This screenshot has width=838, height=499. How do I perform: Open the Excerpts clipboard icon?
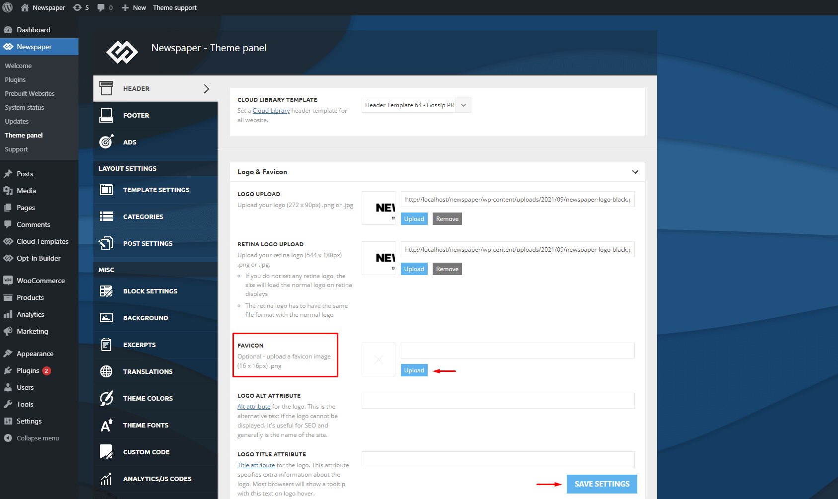point(106,345)
